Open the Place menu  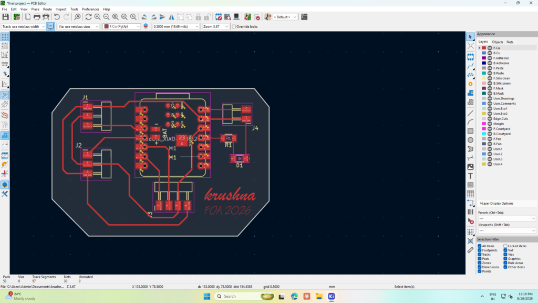pos(35,9)
